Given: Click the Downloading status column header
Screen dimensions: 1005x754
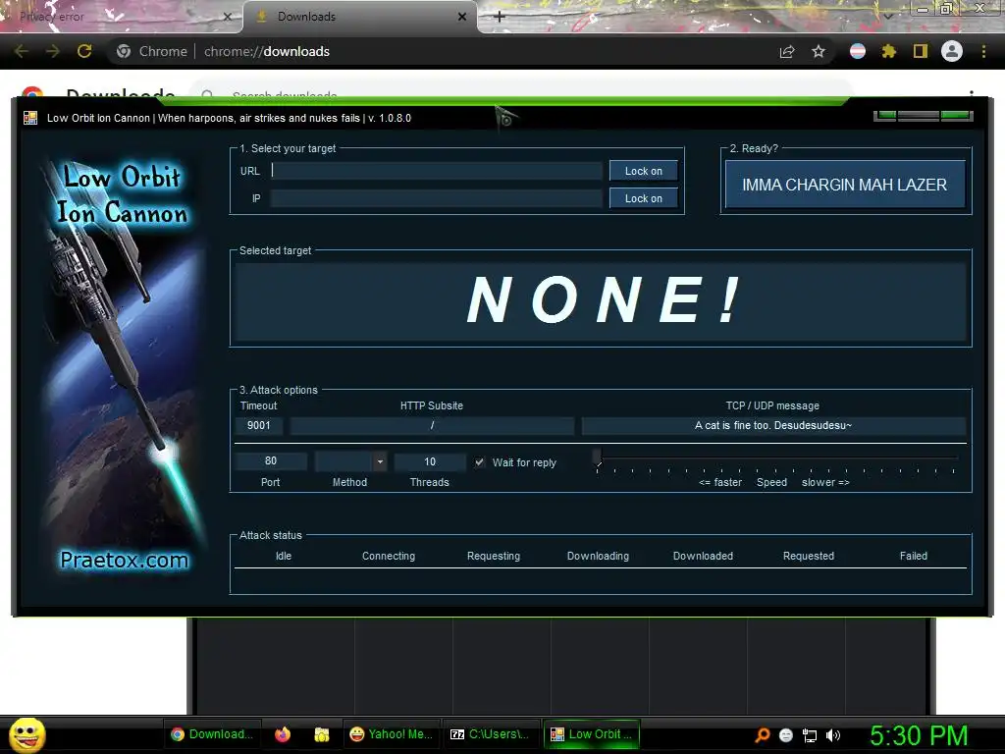Looking at the screenshot, I should [598, 556].
